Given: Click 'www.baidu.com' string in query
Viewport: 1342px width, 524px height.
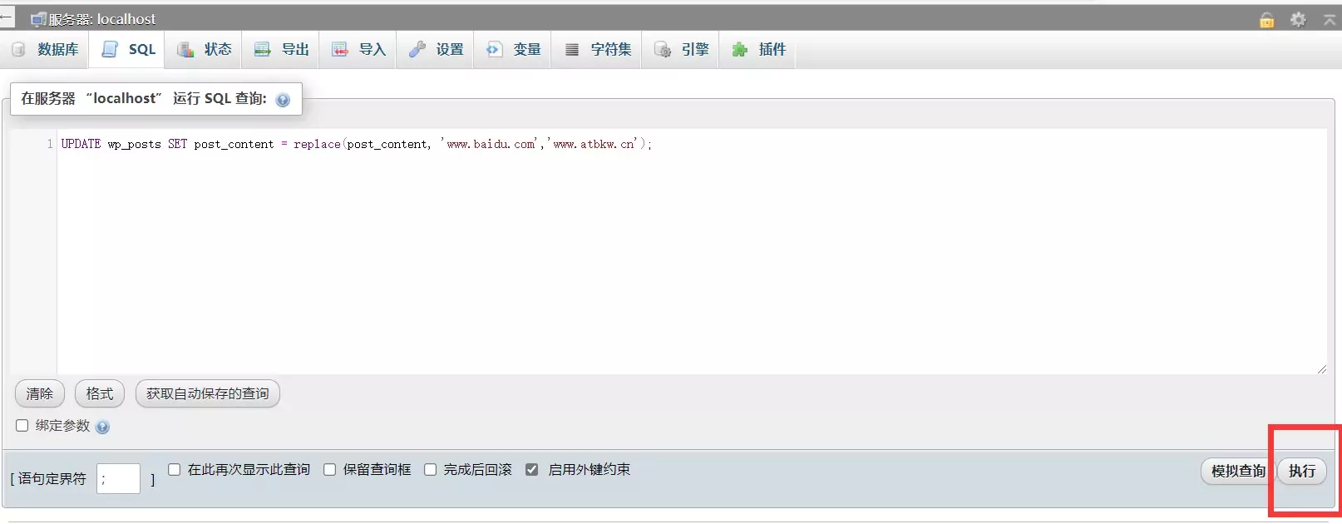Looking at the screenshot, I should [490, 144].
